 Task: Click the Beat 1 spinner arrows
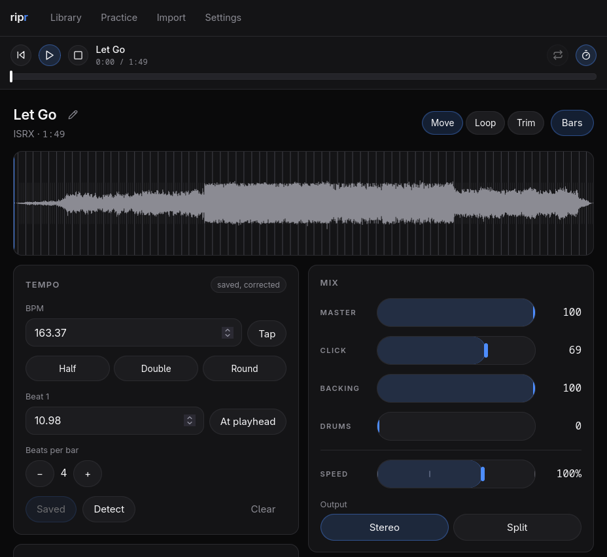[x=190, y=420]
